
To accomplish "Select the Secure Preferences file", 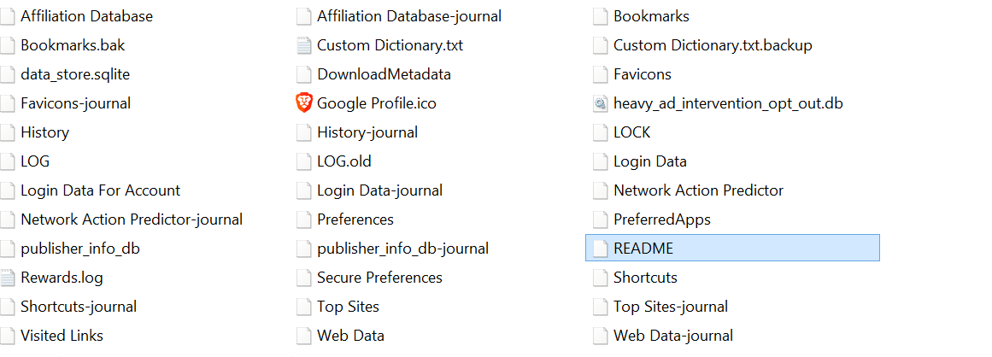I will [379, 278].
